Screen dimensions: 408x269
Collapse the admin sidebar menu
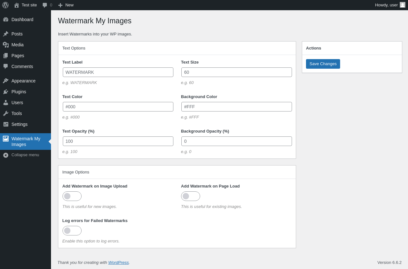[25, 155]
